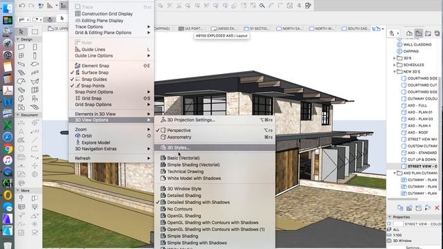This screenshot has height=249, width=443.
Task: Toggle Snap Guides option
Action: pyautogui.click(x=111, y=80)
